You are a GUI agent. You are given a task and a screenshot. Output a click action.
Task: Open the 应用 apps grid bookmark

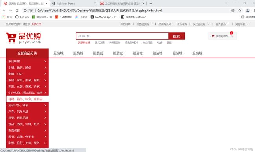coord(7,17)
